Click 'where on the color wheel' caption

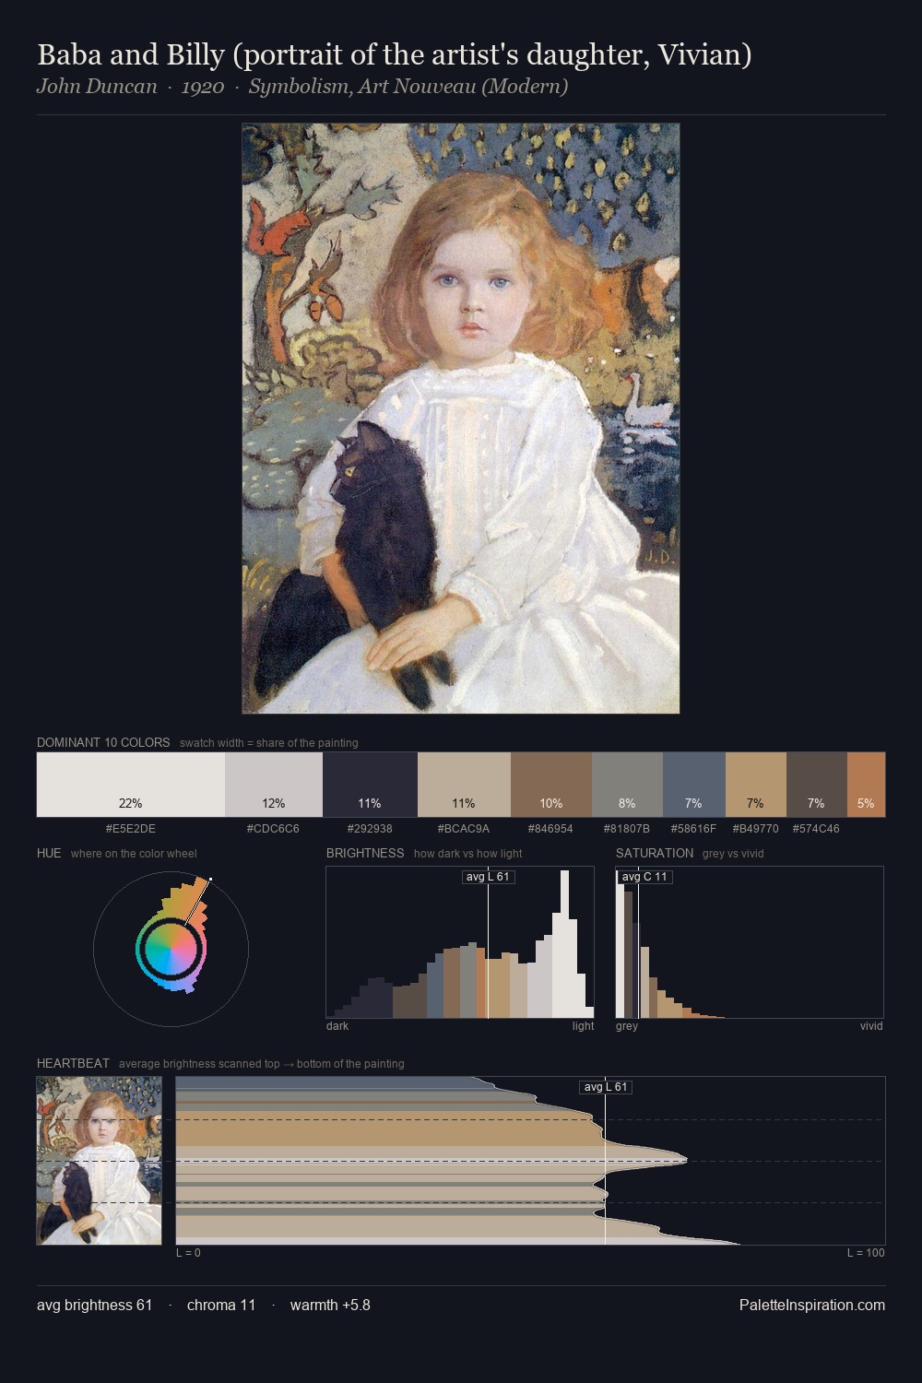134,854
